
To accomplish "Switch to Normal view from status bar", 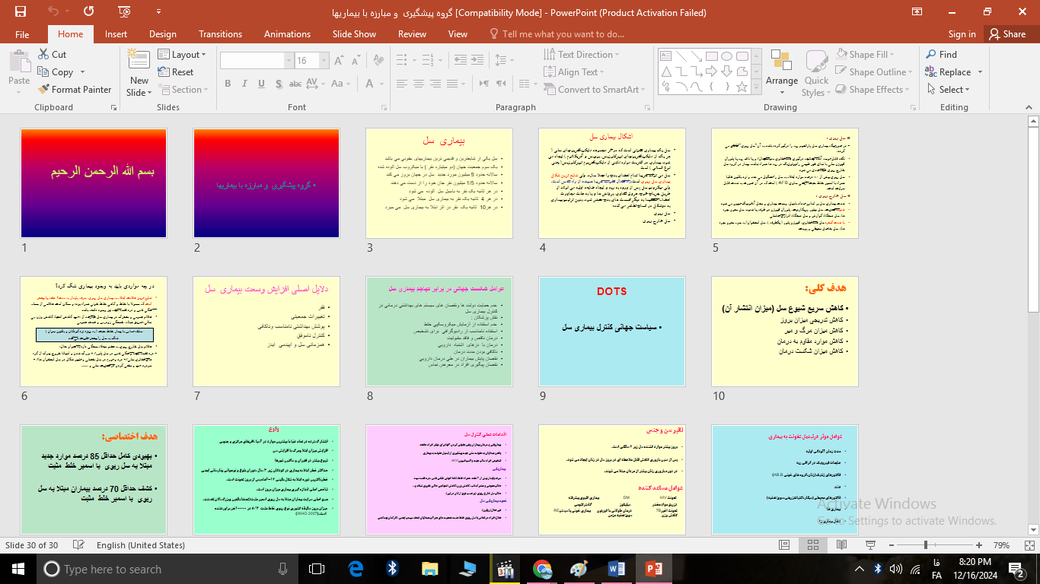I will (x=784, y=545).
